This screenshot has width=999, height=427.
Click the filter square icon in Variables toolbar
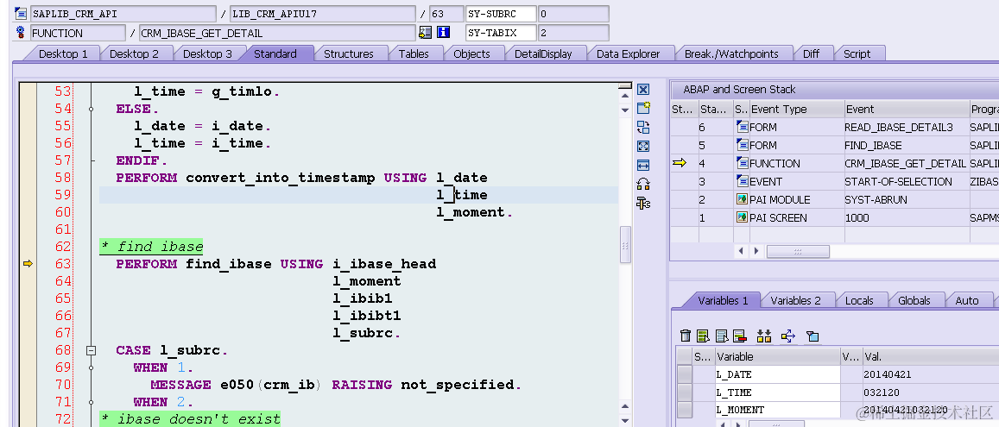click(812, 336)
